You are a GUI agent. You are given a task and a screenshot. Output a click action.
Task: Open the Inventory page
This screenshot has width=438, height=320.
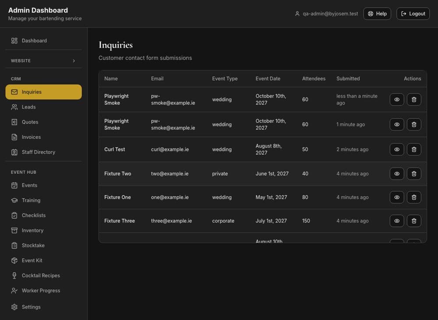tap(43, 230)
